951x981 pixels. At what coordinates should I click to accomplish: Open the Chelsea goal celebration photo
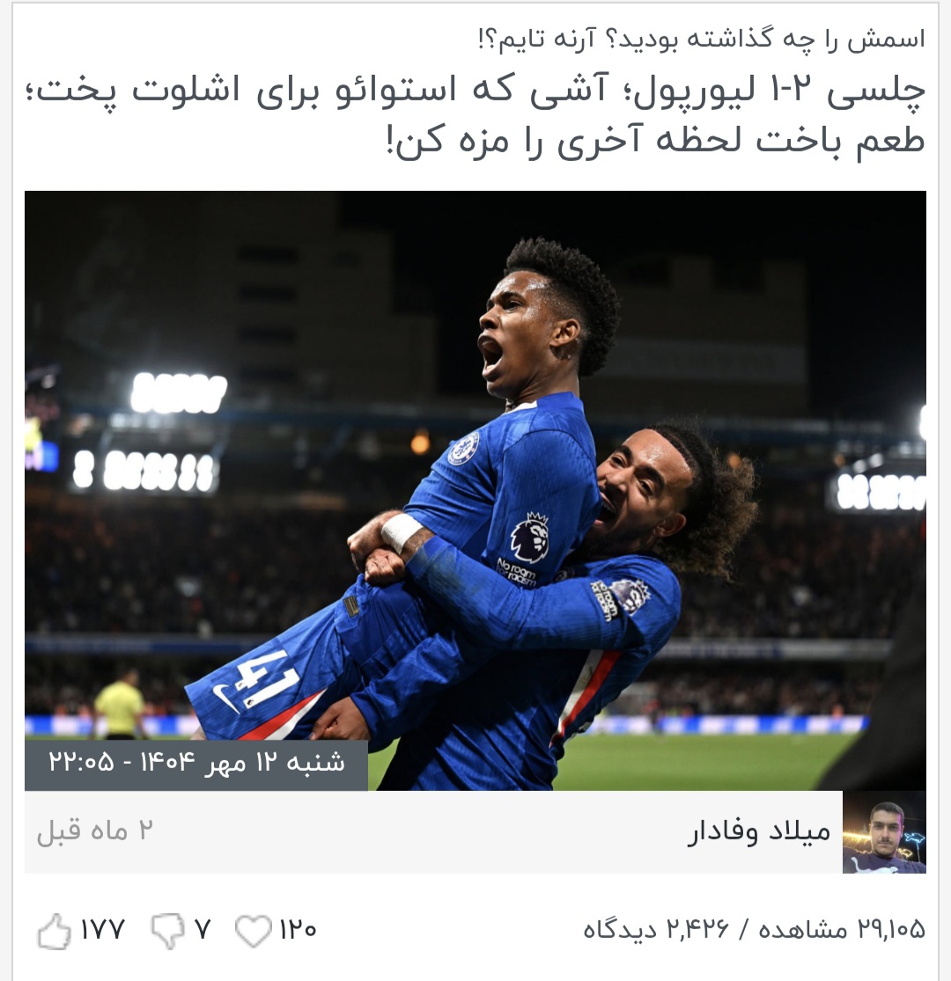coord(475,491)
